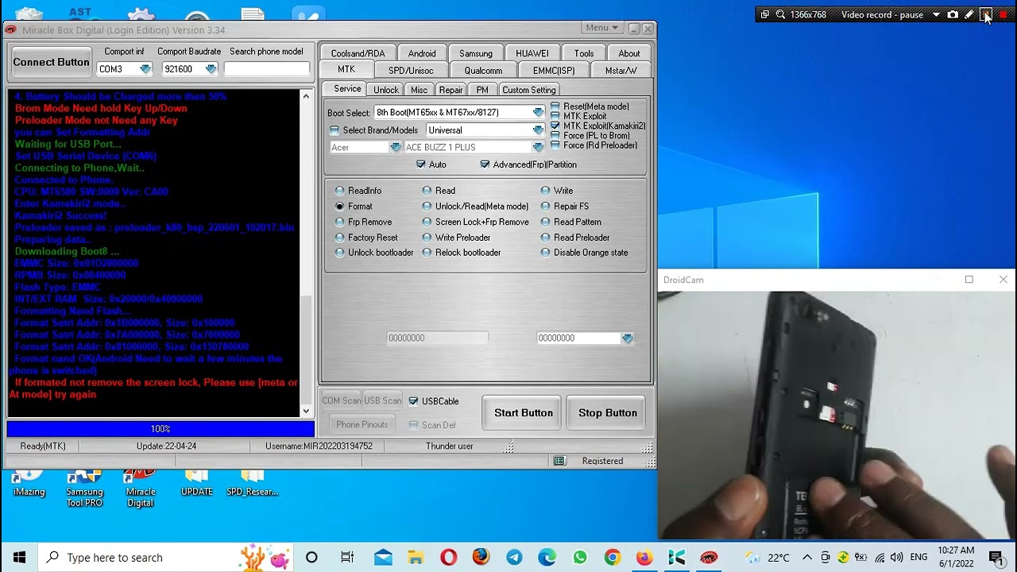Open the Custom Setting sub-tab
Screen dimensions: 1017x572
click(528, 90)
